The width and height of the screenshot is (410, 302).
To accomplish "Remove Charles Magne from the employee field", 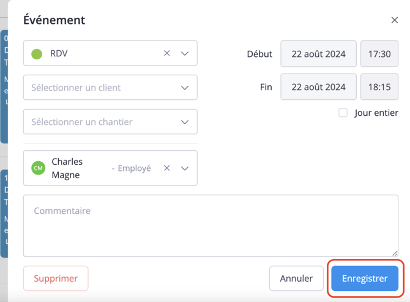I will [167, 168].
